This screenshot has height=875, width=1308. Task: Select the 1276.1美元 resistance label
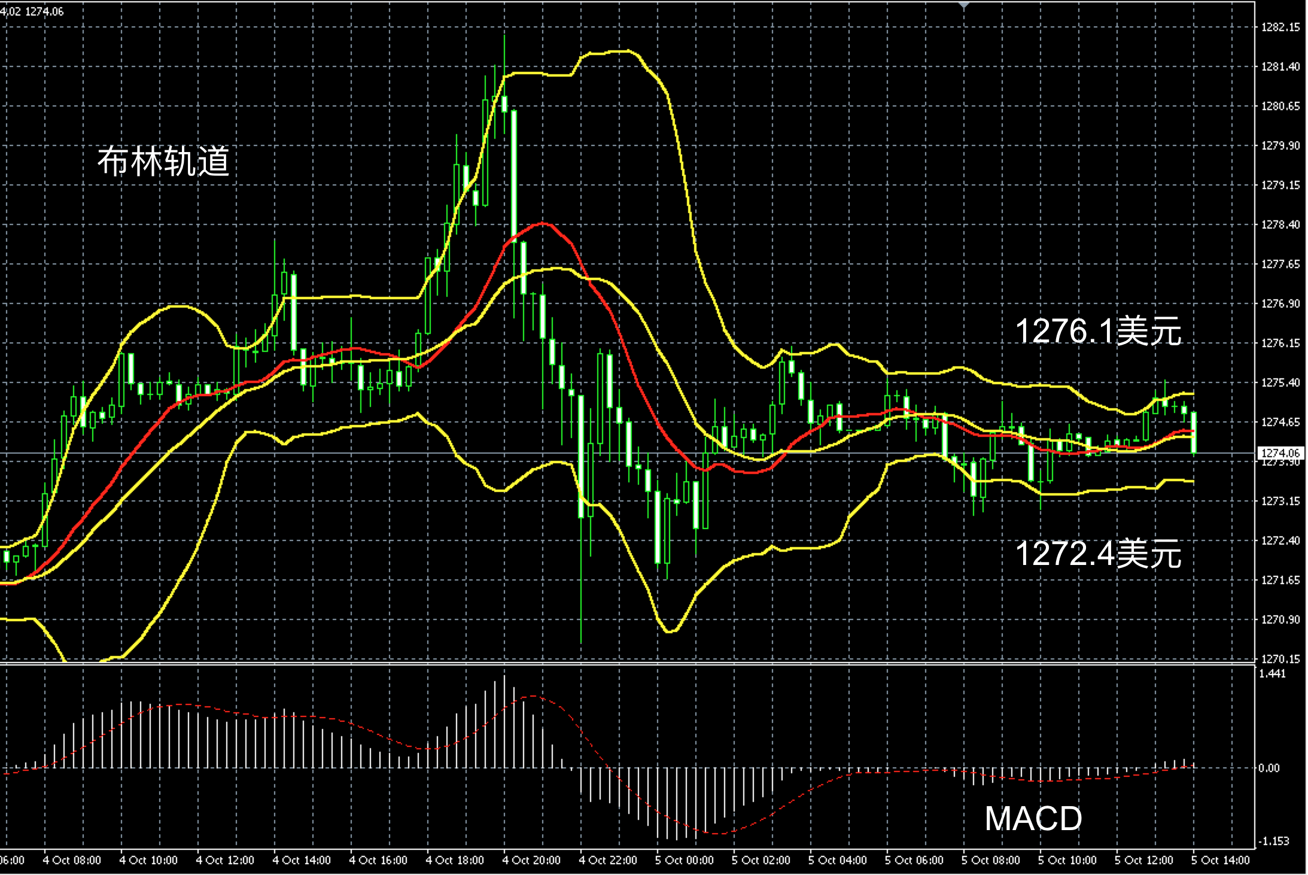click(x=1099, y=331)
